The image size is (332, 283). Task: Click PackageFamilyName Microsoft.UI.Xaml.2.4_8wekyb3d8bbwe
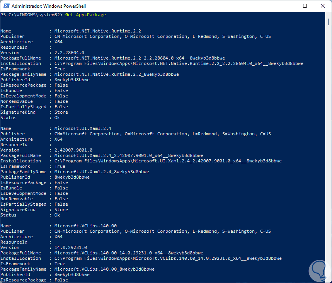102,172
